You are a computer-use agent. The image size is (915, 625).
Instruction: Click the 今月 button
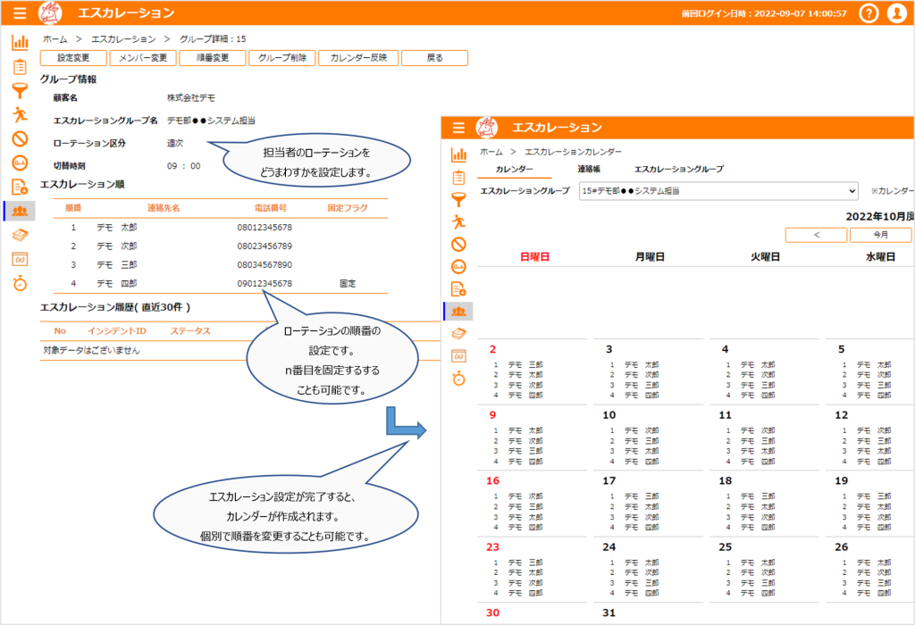coord(880,234)
